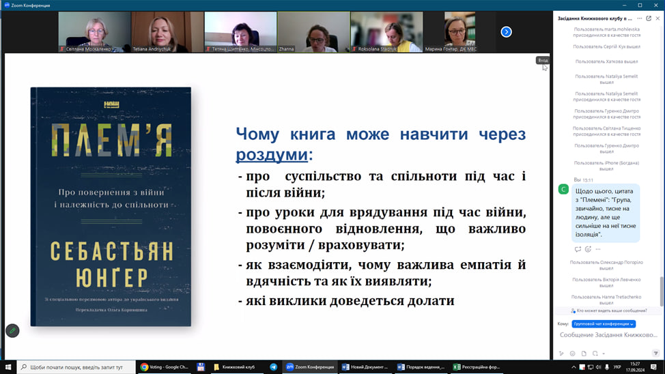665x374 pixels.
Task: Select Roksolana Stadnyk's video thumbnail
Action: 387,32
